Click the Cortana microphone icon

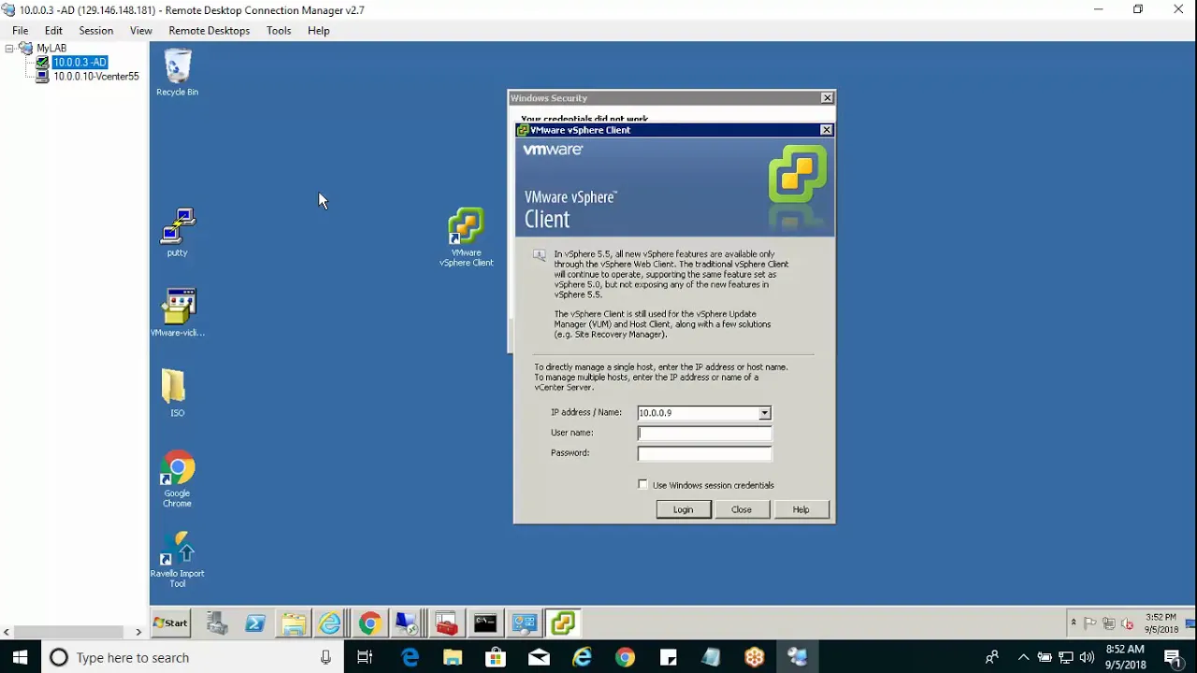click(x=325, y=657)
